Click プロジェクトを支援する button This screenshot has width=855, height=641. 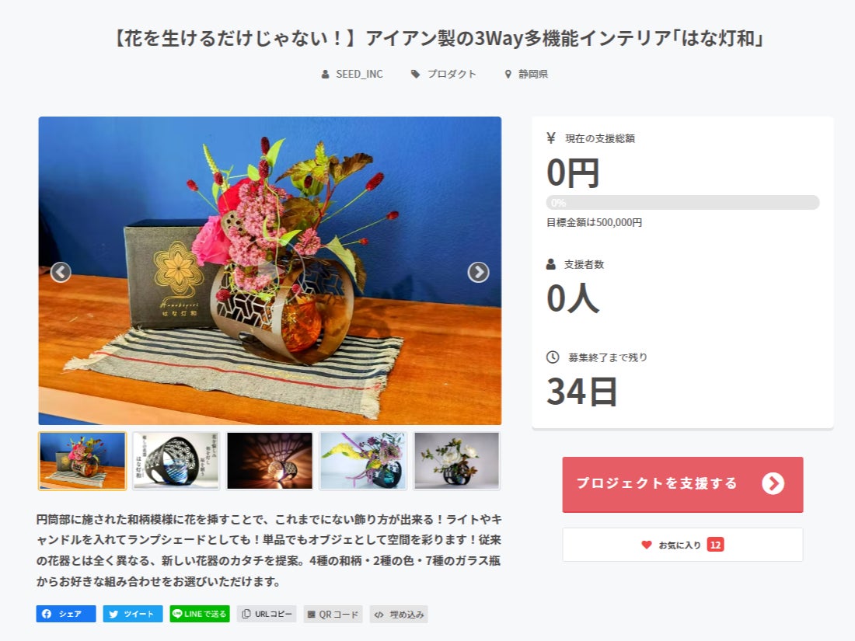(x=682, y=485)
